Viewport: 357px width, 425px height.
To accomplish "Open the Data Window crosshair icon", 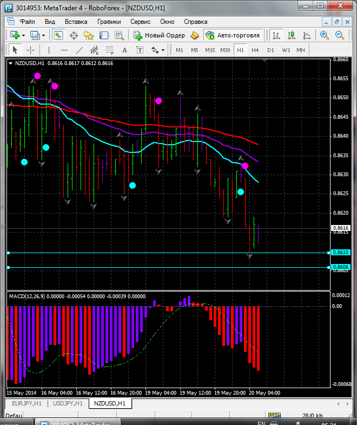I will click(74, 35).
